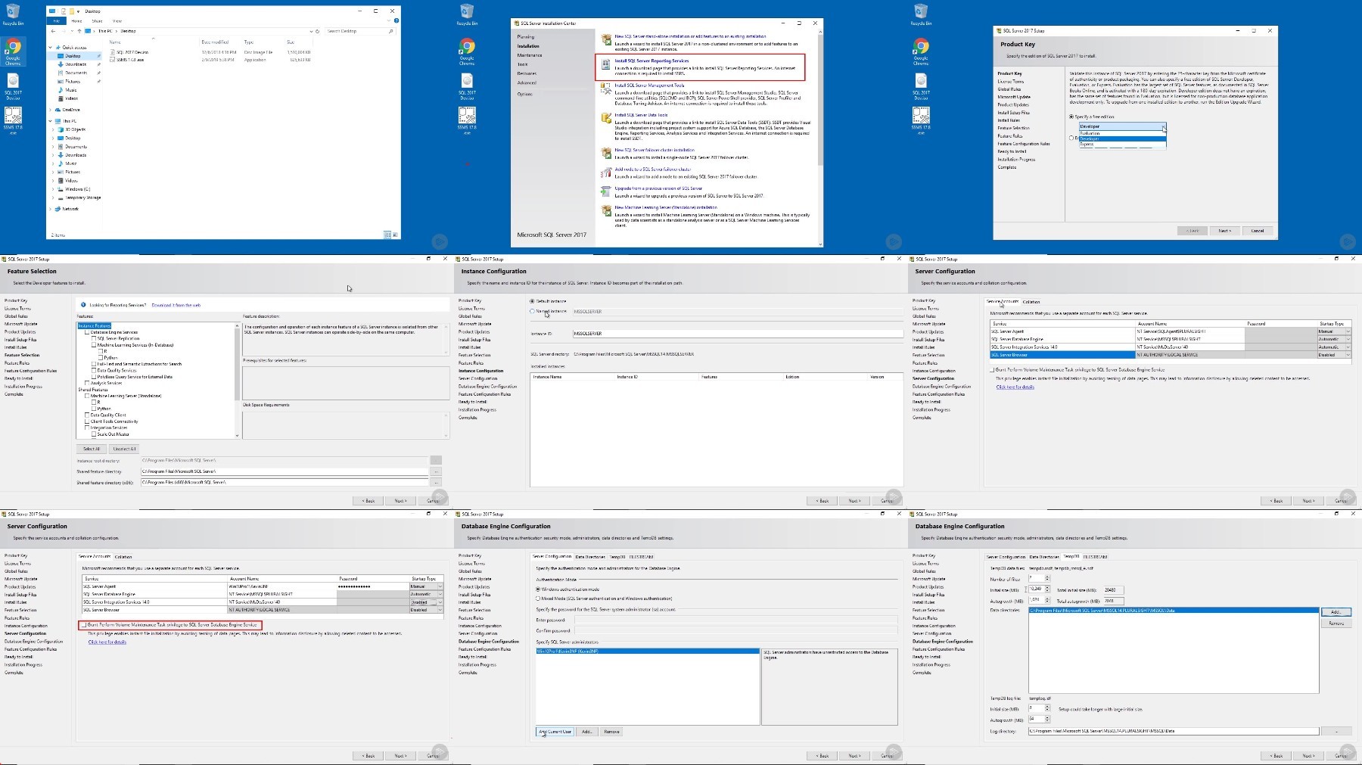This screenshot has width=1362, height=765.
Task: Expand Network node in File Explorer
Action: [51, 209]
